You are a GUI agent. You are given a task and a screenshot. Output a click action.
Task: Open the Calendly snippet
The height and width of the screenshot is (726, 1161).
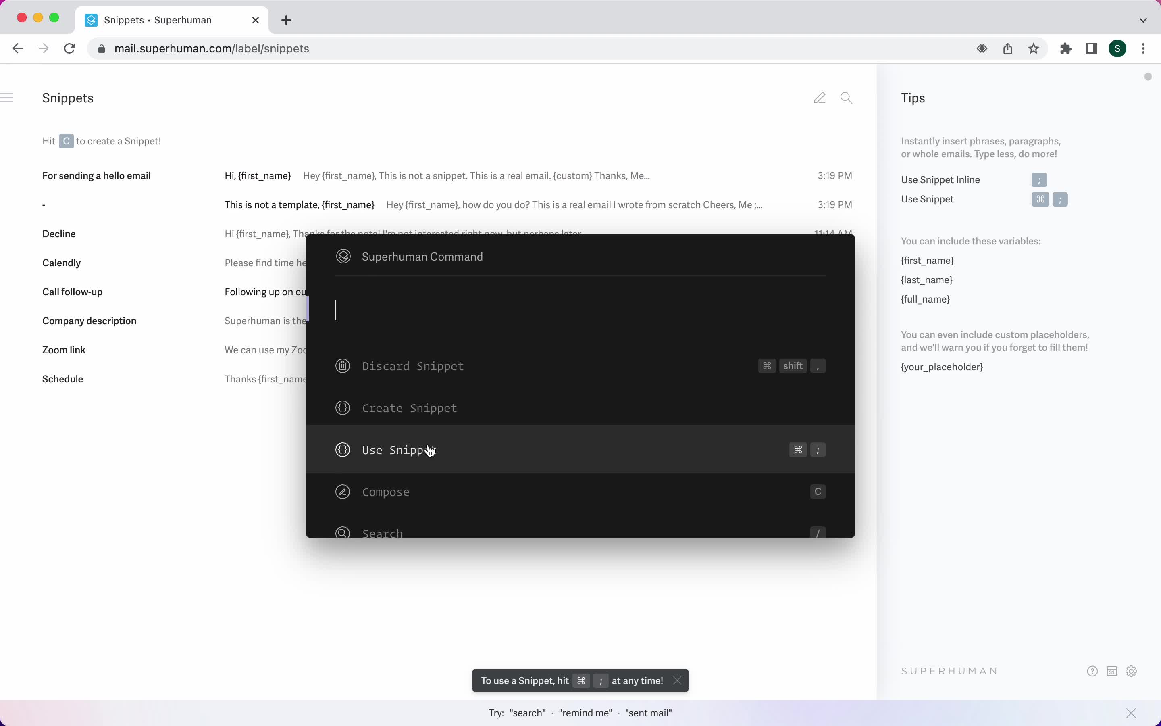pos(174,263)
